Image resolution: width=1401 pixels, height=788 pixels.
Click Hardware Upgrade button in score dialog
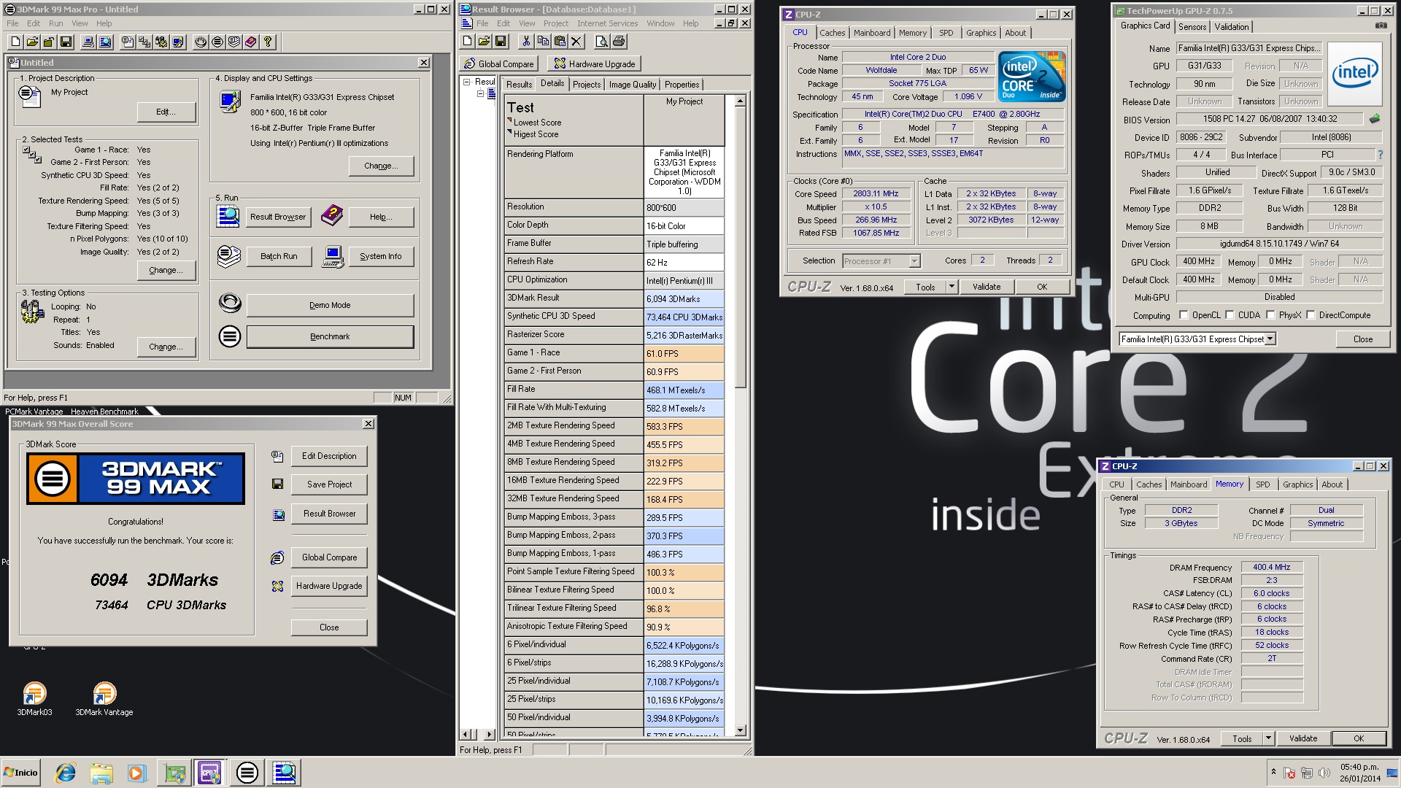[329, 586]
